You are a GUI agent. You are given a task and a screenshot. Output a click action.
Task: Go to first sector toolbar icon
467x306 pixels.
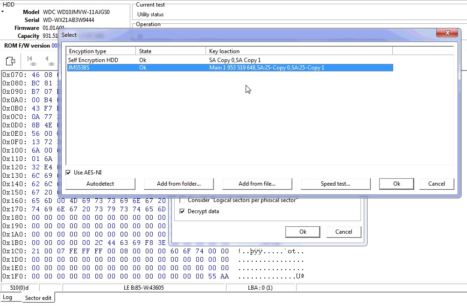[31, 61]
